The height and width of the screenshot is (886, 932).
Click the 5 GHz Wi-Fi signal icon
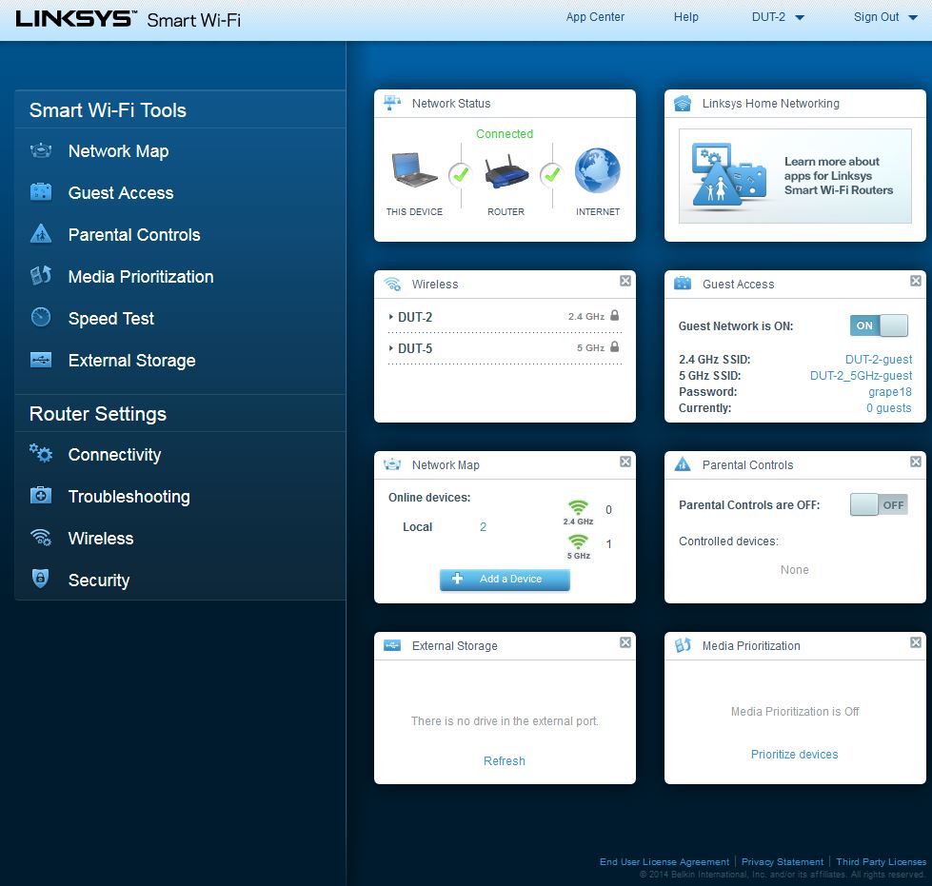(578, 541)
